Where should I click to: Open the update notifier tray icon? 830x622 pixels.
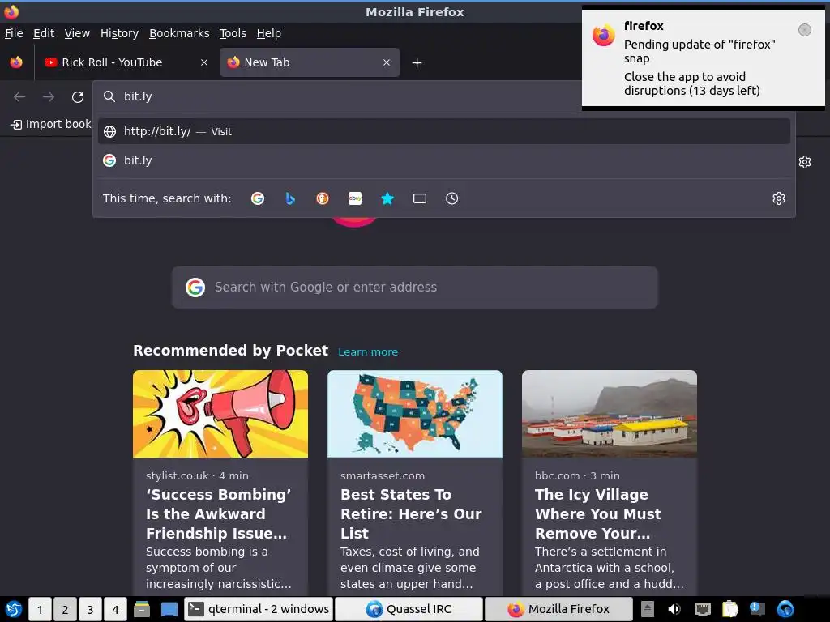[x=758, y=609]
